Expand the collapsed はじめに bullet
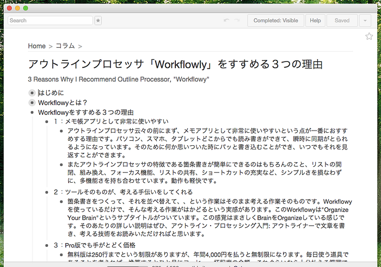 pos(32,93)
